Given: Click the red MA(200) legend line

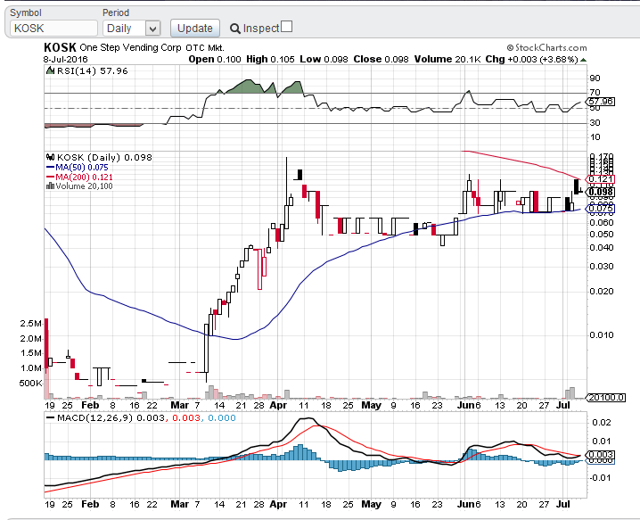Looking at the screenshot, I should coord(51,177).
